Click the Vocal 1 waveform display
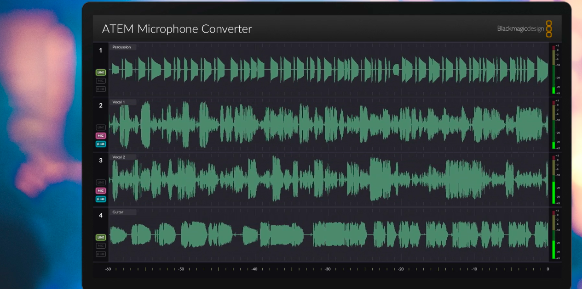This screenshot has width=582, height=289. pyautogui.click(x=328, y=124)
